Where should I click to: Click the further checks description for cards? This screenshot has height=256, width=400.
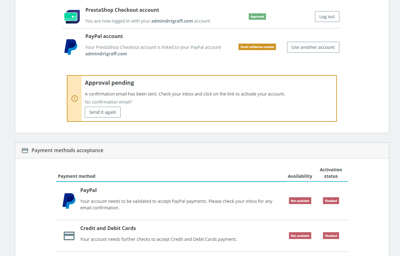[158, 239]
